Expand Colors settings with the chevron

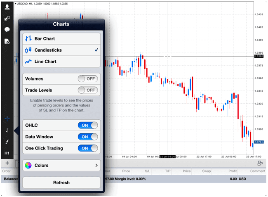pos(96,165)
